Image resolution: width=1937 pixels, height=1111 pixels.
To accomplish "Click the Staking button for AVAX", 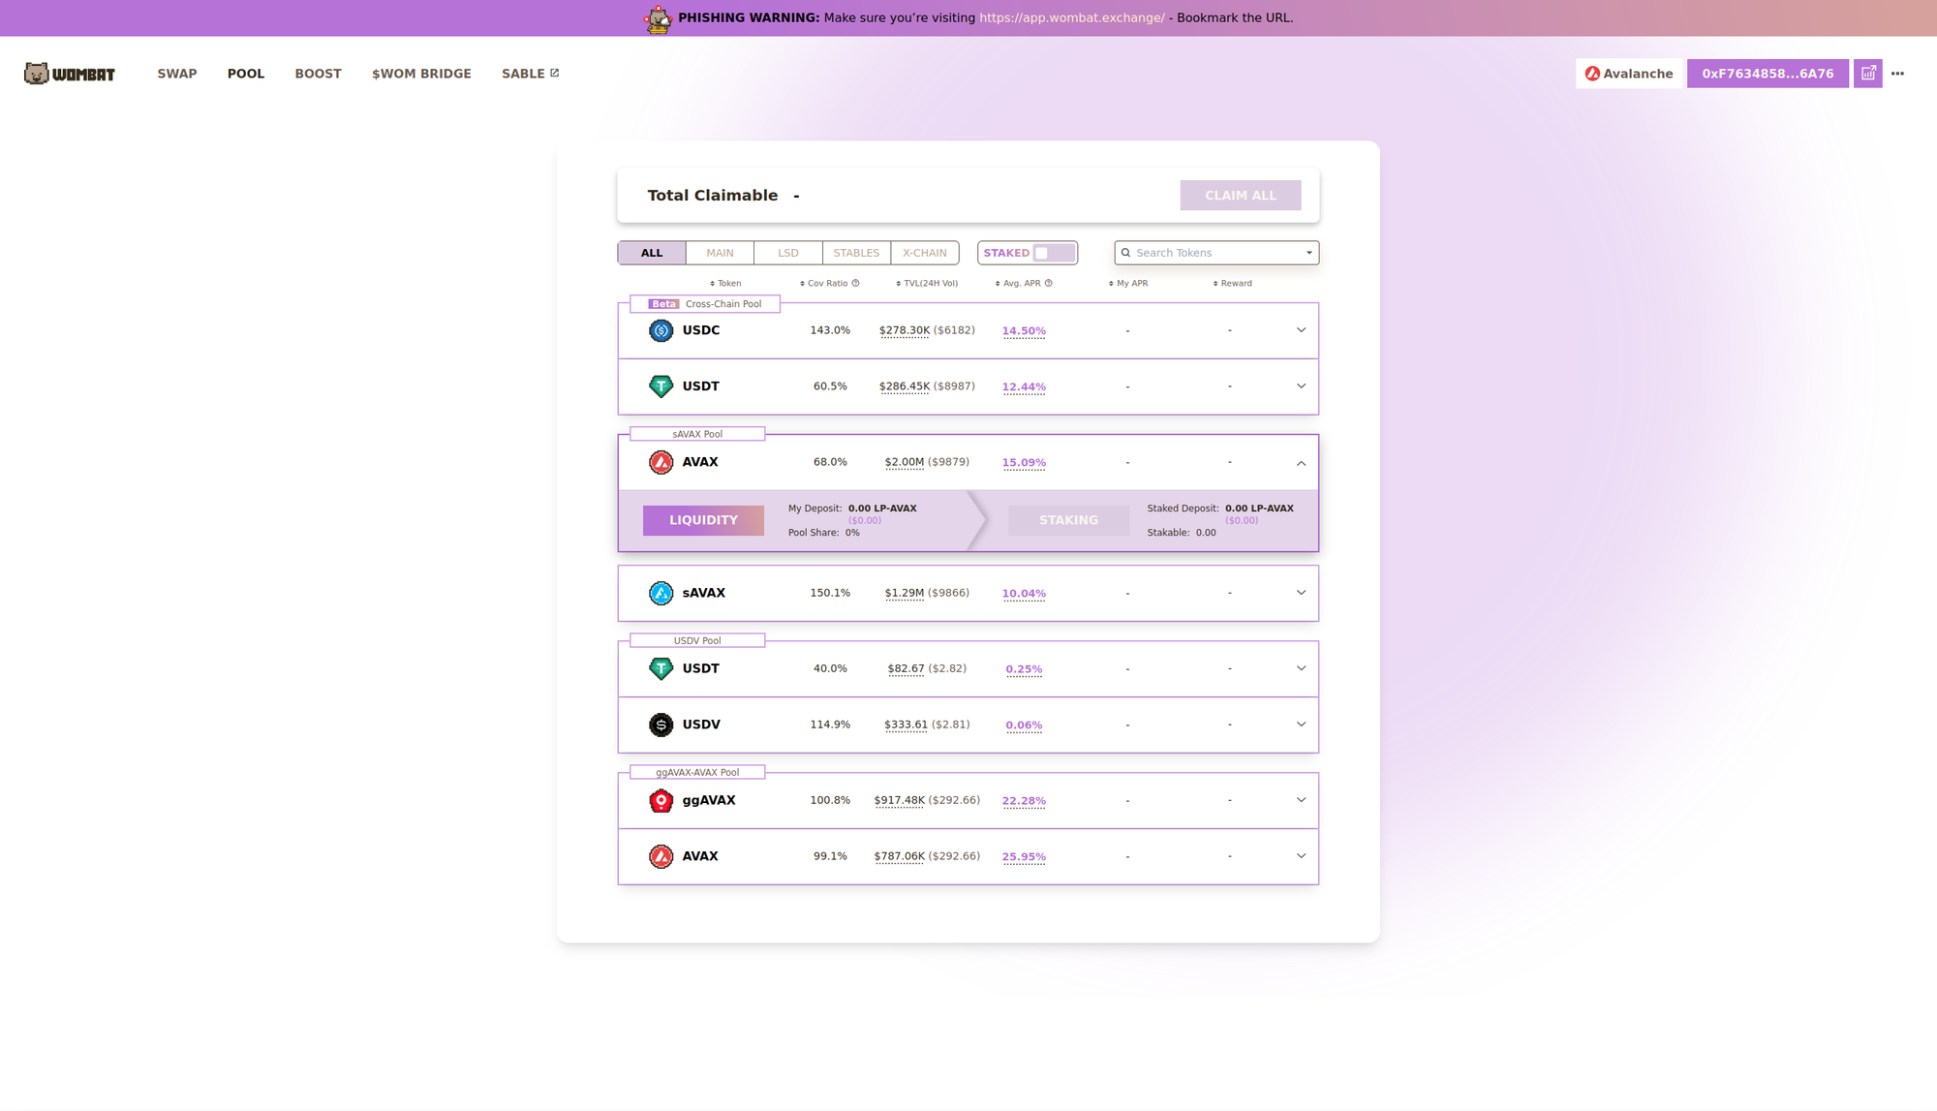I will tap(1068, 520).
